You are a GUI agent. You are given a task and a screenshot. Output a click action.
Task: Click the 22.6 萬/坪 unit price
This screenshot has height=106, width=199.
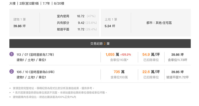pos(151,72)
